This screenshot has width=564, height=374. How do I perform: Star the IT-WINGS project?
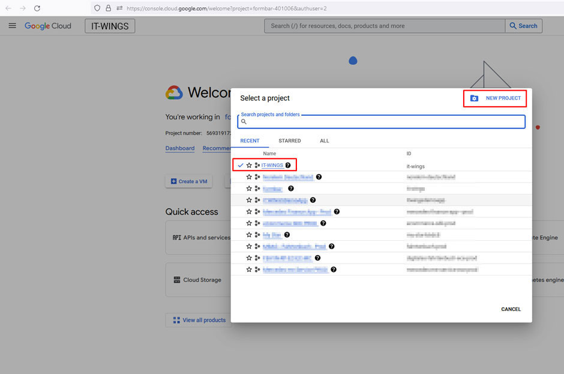coord(249,165)
